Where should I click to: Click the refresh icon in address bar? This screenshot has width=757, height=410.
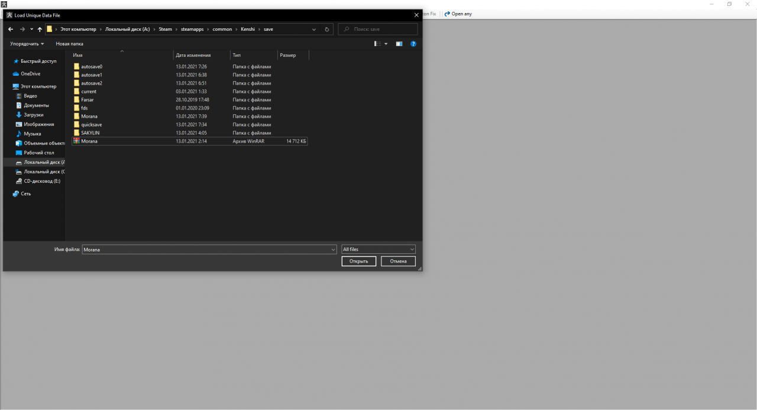326,28
